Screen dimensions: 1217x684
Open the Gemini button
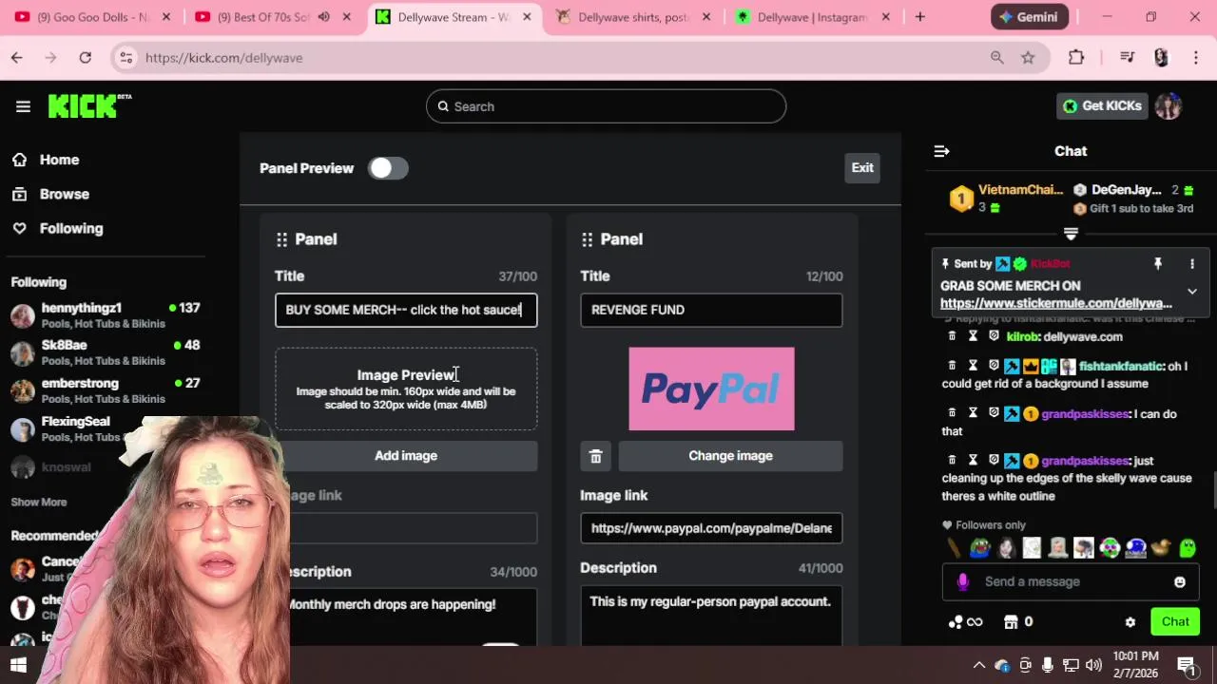1030,17
